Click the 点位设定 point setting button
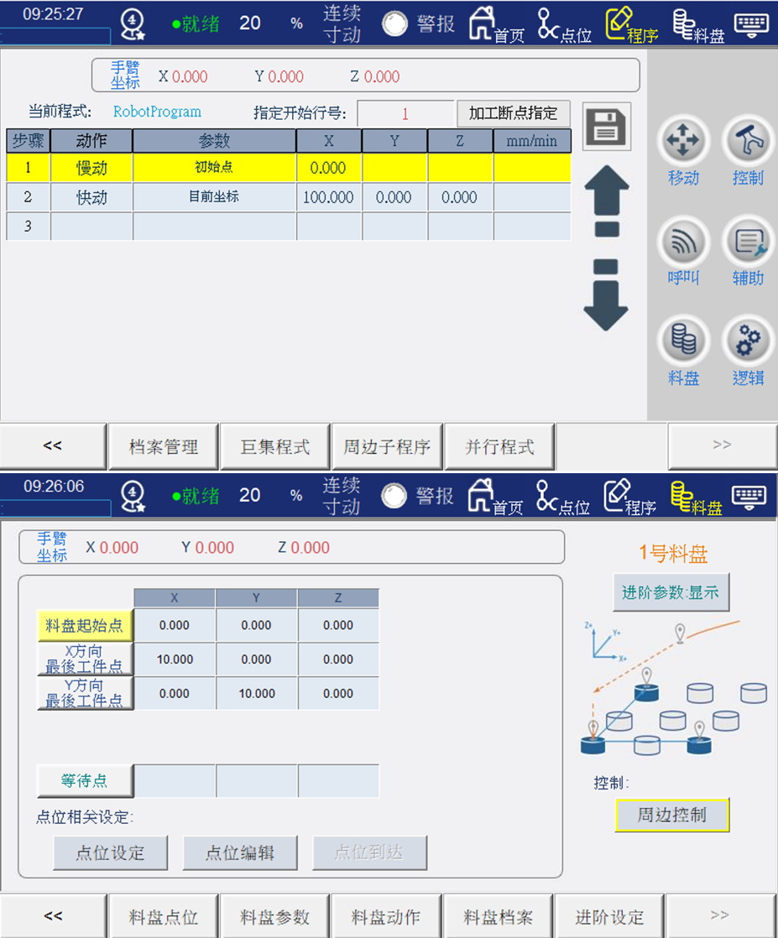The height and width of the screenshot is (938, 778). pyautogui.click(x=111, y=853)
